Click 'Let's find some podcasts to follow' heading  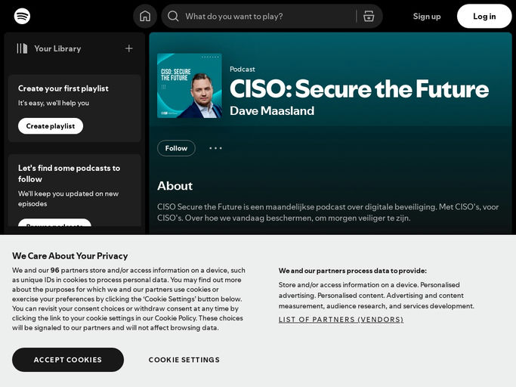tap(69, 174)
